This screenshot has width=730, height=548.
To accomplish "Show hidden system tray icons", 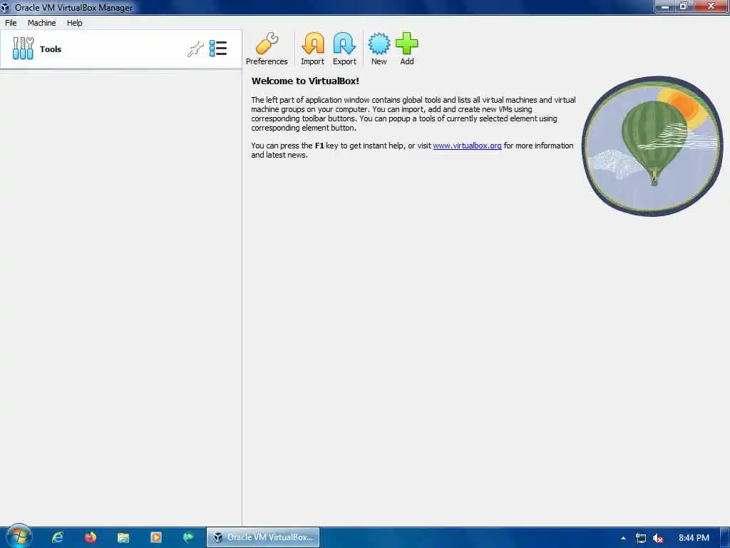I will [623, 538].
